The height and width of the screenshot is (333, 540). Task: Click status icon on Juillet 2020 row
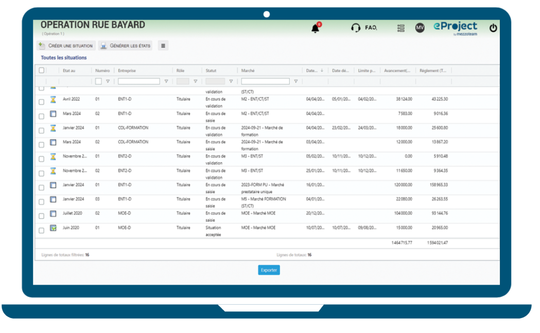(x=53, y=214)
